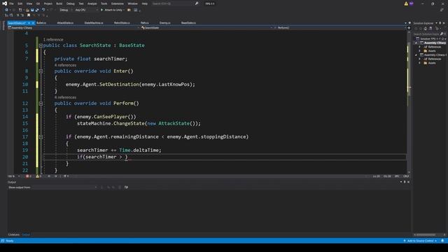Screen dimensions: 448x252
Task: Open the Any CPU platform dropdown
Action: click(86, 10)
